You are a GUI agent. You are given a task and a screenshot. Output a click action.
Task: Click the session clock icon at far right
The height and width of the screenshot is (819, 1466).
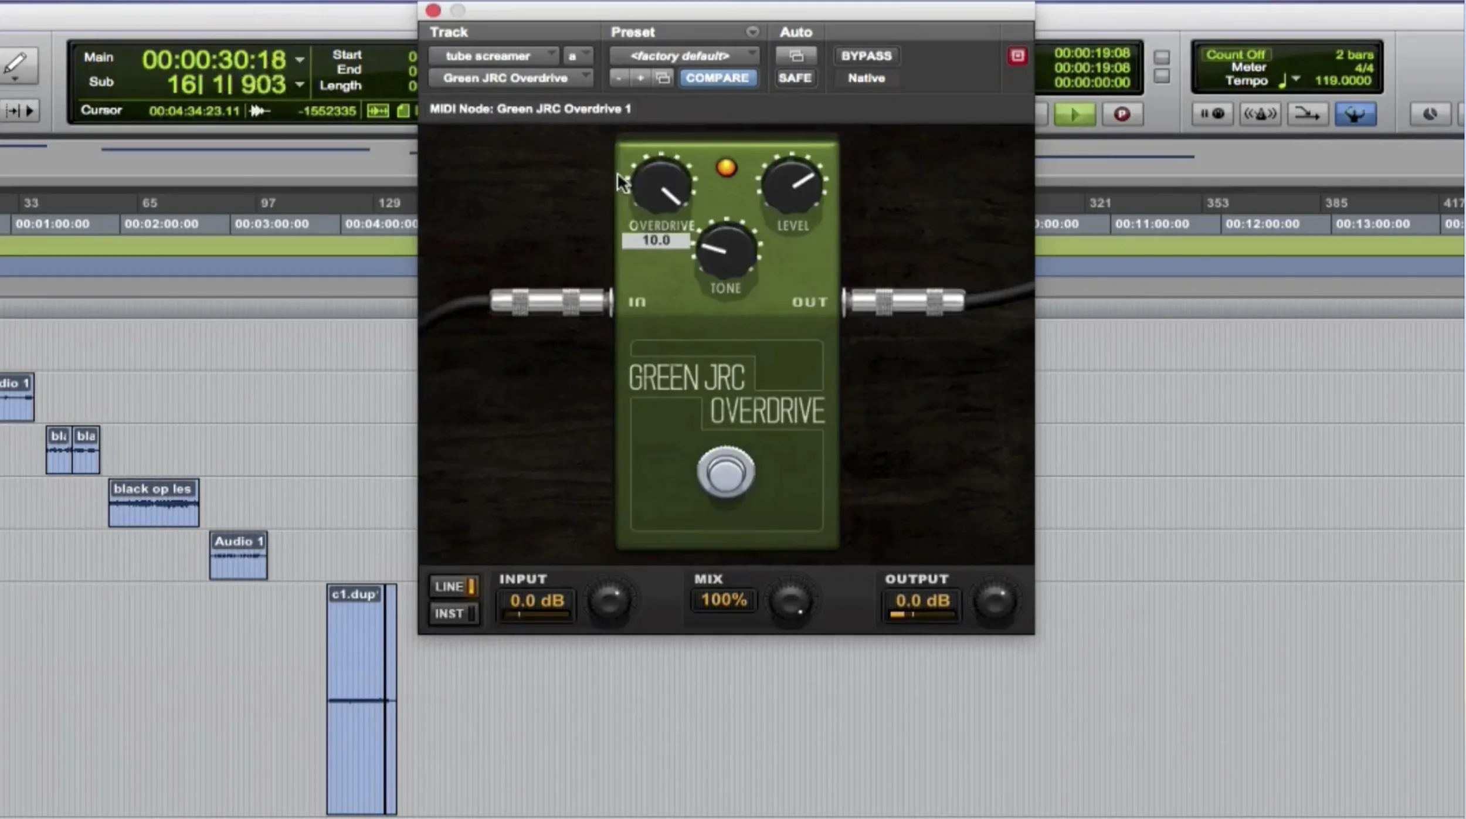[x=1431, y=113]
